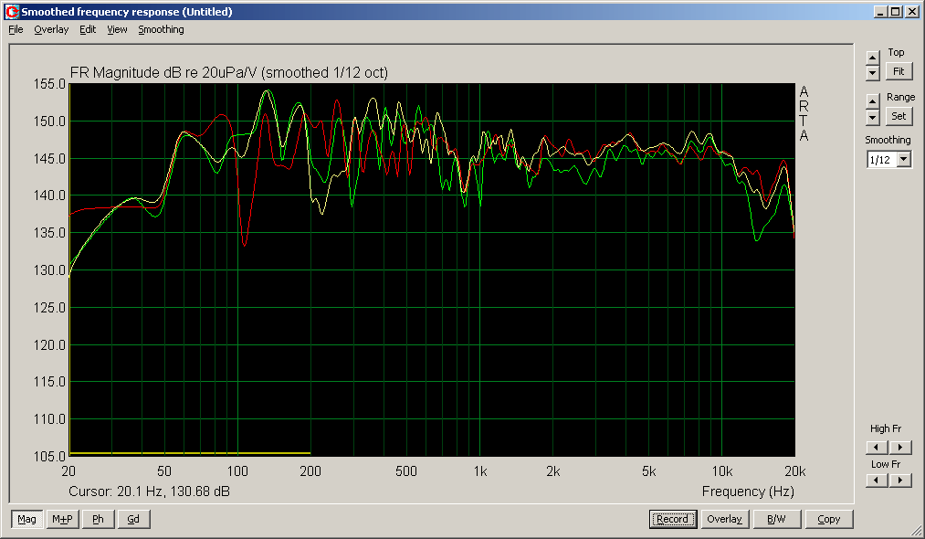The height and width of the screenshot is (539, 925).
Task: Toggle B/W color scheme button
Action: [x=777, y=519]
